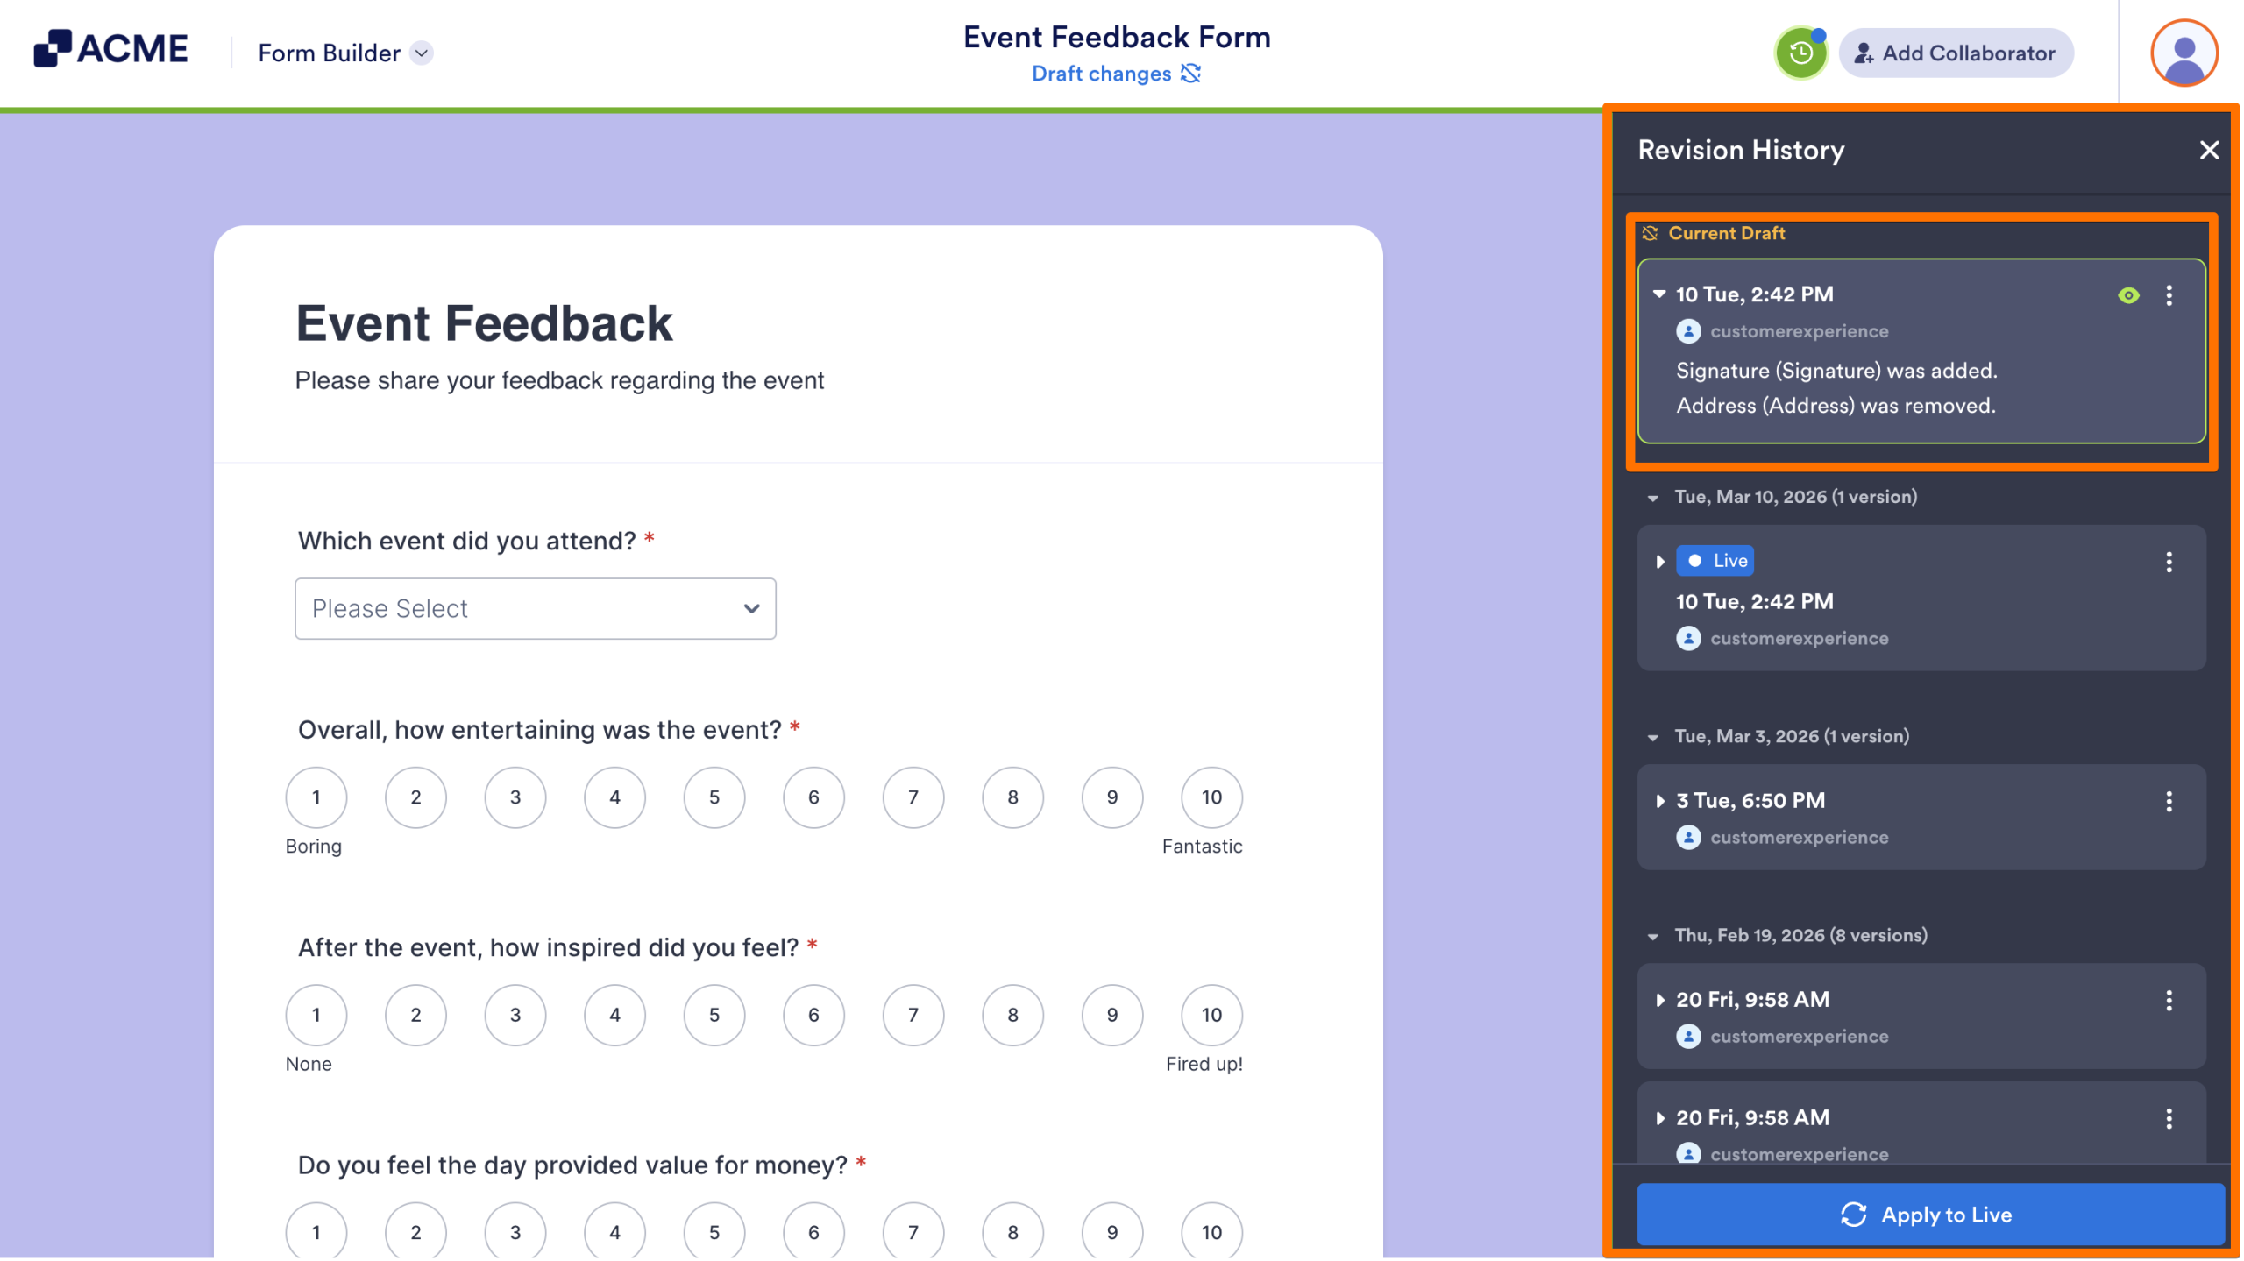The image size is (2244, 1261).
Task: Open three-dot menu for 3 Tue 6:50 PM revision
Action: (x=2169, y=801)
